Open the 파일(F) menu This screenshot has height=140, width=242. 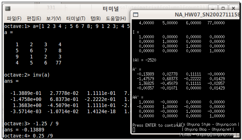pyautogui.click(x=14, y=19)
